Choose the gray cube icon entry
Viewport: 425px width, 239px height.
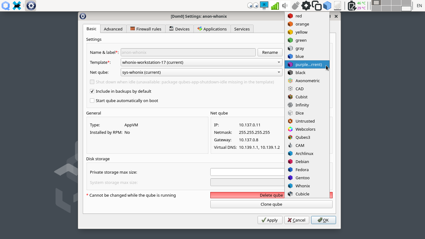tap(307, 48)
